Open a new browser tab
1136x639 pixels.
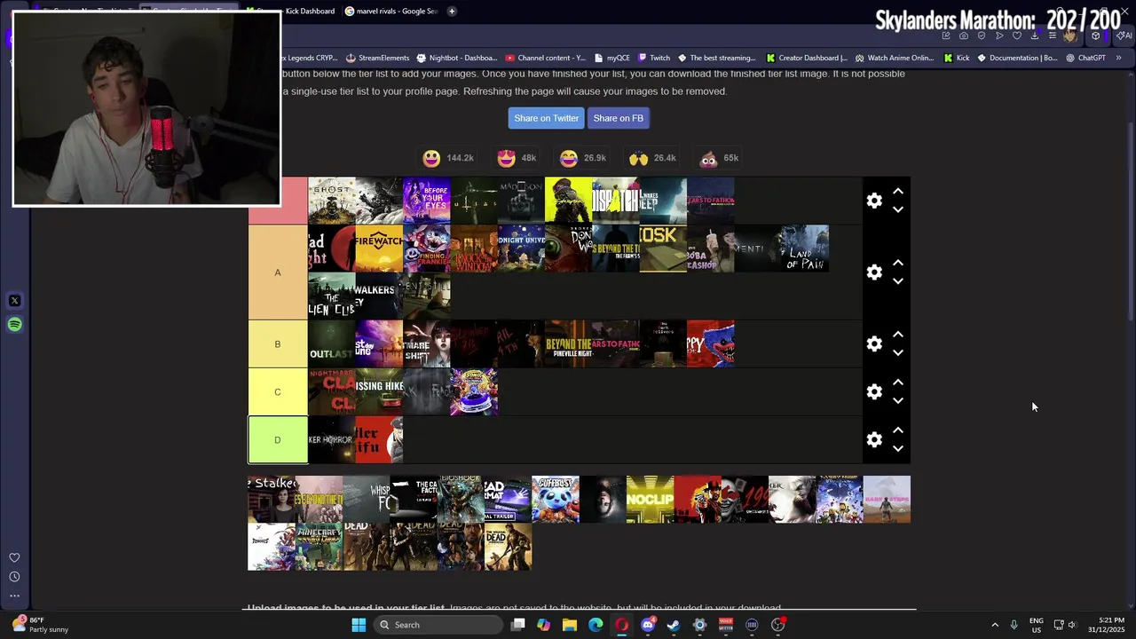click(x=452, y=11)
